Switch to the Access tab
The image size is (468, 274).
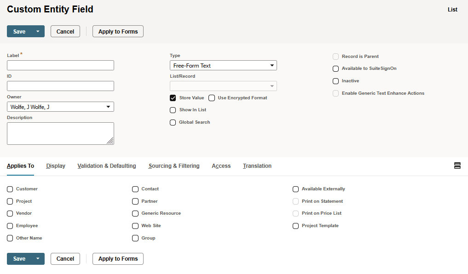click(221, 166)
